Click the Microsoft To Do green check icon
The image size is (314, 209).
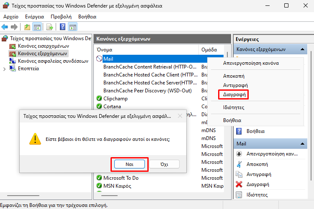point(99,178)
